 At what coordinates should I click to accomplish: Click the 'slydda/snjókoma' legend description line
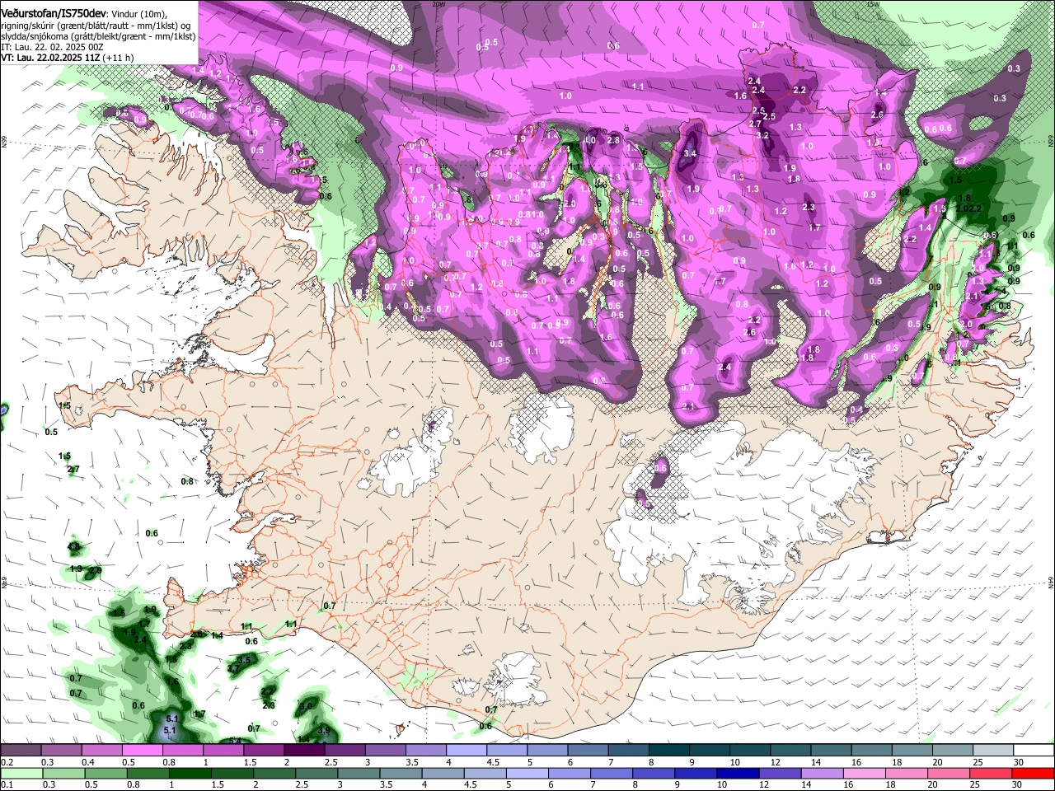click(x=98, y=36)
